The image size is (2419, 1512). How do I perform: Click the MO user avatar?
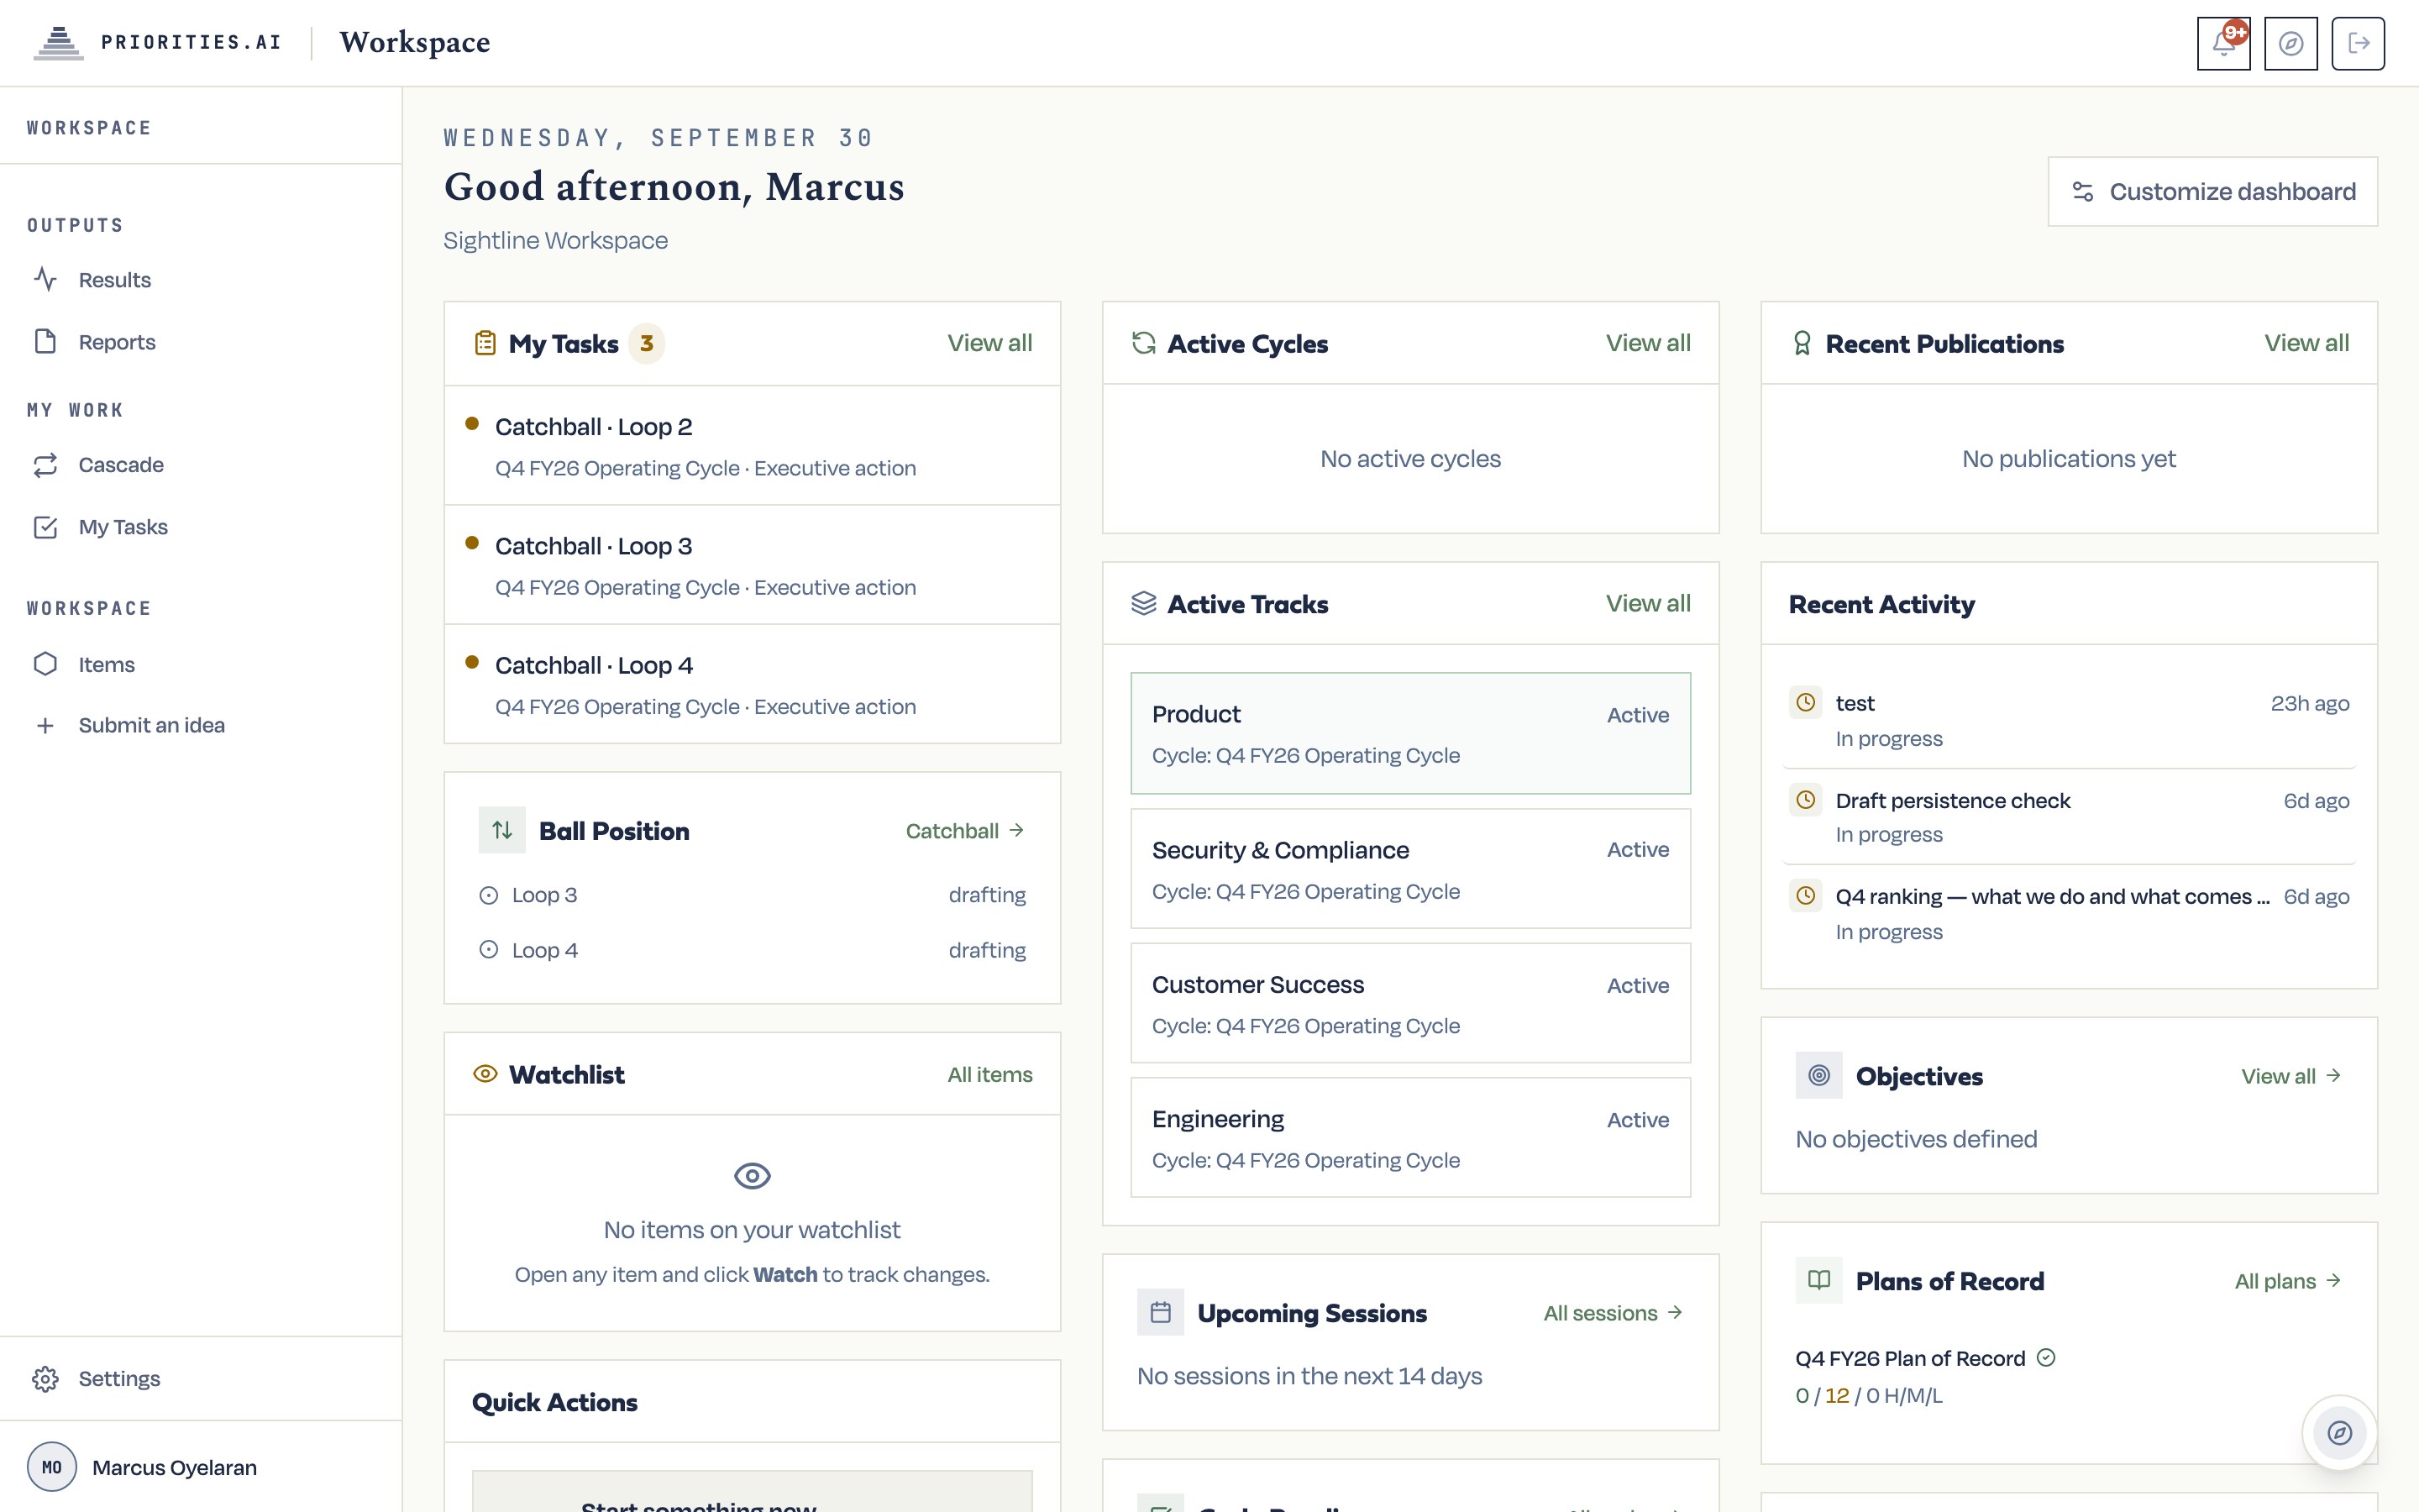coord(51,1467)
